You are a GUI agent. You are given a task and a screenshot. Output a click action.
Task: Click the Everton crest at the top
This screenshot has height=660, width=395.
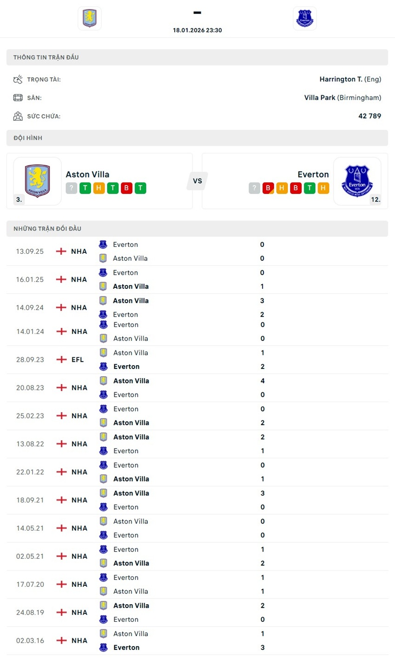pyautogui.click(x=305, y=18)
